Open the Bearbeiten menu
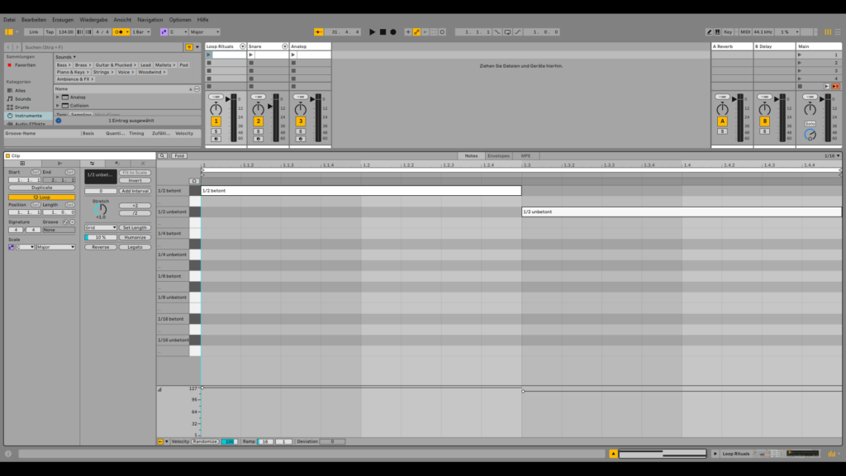 (33, 20)
